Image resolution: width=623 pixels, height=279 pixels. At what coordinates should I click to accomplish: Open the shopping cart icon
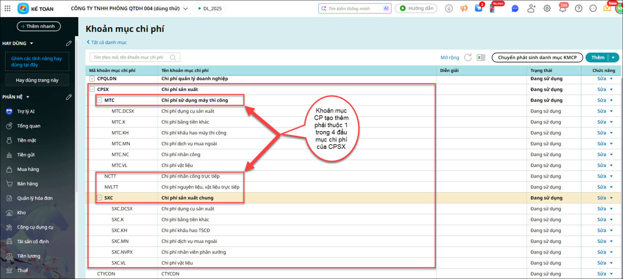point(479,9)
